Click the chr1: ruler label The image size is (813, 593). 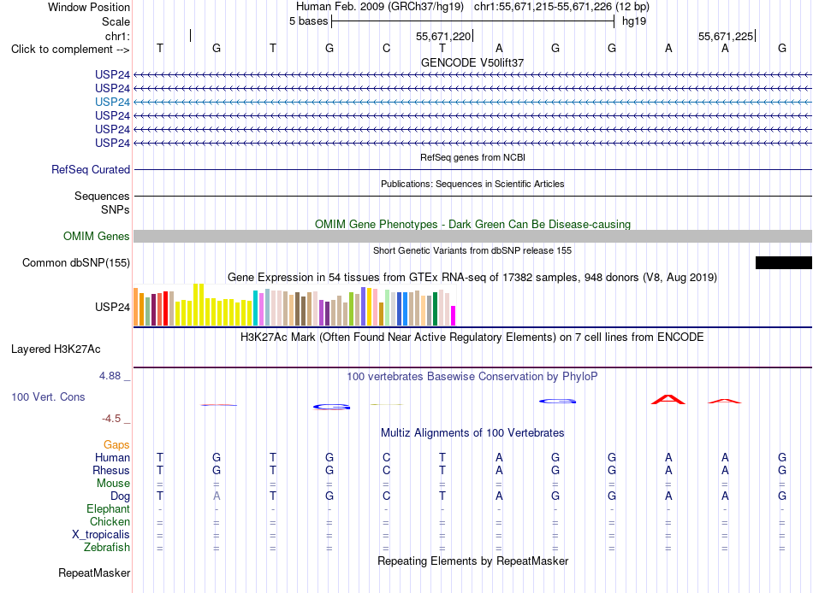[117, 36]
